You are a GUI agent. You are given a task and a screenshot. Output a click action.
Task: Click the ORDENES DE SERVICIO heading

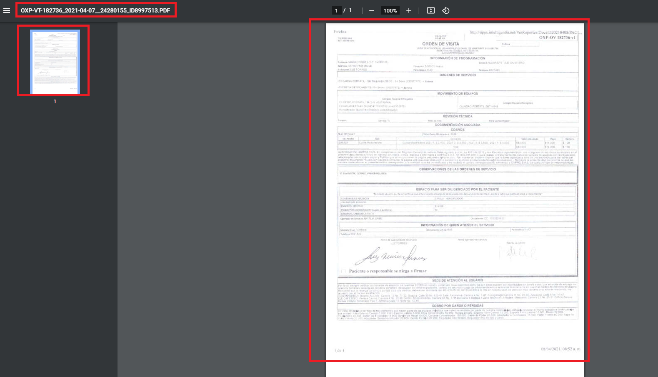coord(458,75)
